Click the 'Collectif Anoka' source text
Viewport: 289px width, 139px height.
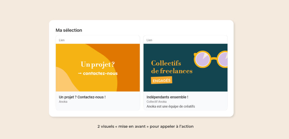point(157,102)
